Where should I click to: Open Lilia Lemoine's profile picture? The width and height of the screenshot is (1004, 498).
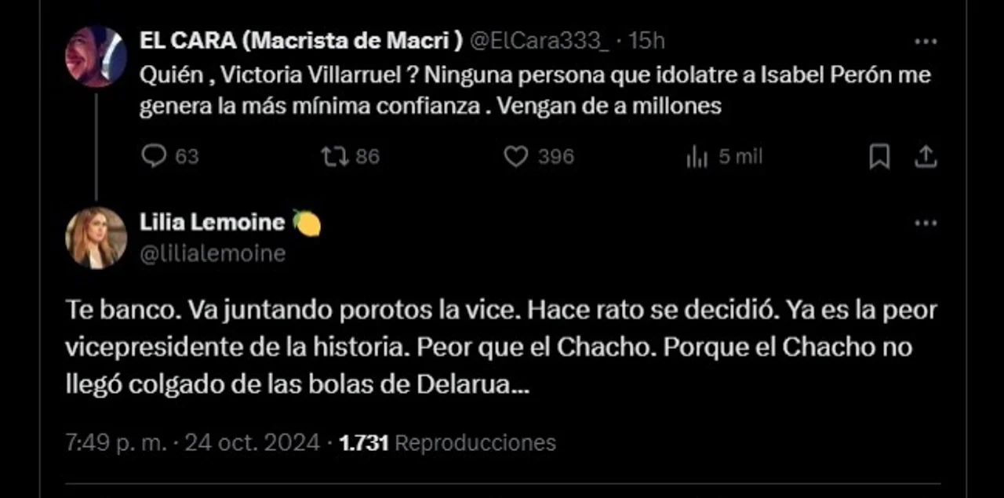click(96, 238)
